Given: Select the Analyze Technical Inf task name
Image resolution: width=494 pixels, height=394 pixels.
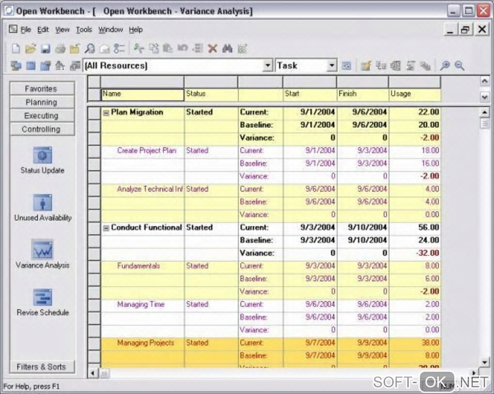Looking at the screenshot, I should [x=150, y=189].
